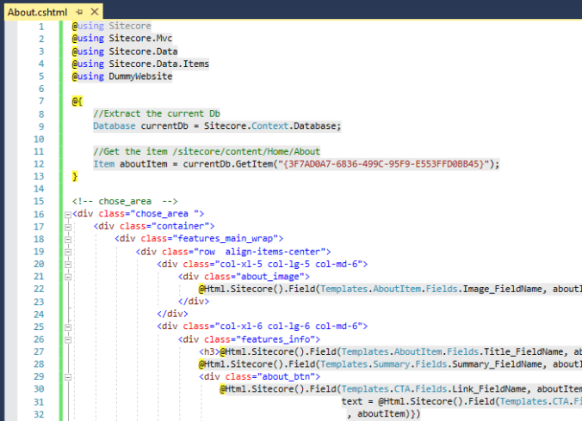Collapse the features_main_wrap div block
Screen dimensions: 582x421
tap(66, 238)
